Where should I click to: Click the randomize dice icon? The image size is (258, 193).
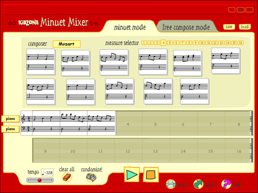[x=91, y=178]
